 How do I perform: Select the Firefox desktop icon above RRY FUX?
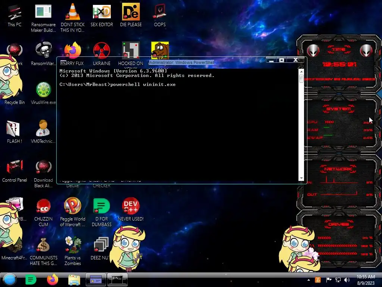click(73, 50)
